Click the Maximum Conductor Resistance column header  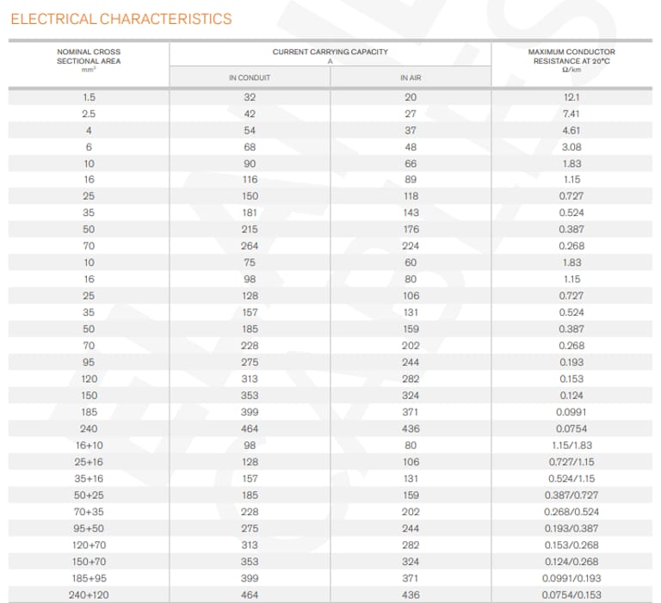(571, 57)
